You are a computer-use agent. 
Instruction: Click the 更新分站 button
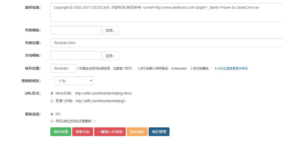click(82, 132)
